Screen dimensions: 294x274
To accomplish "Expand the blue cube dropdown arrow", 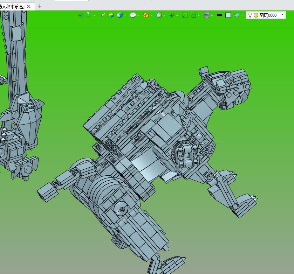I will [125, 15].
